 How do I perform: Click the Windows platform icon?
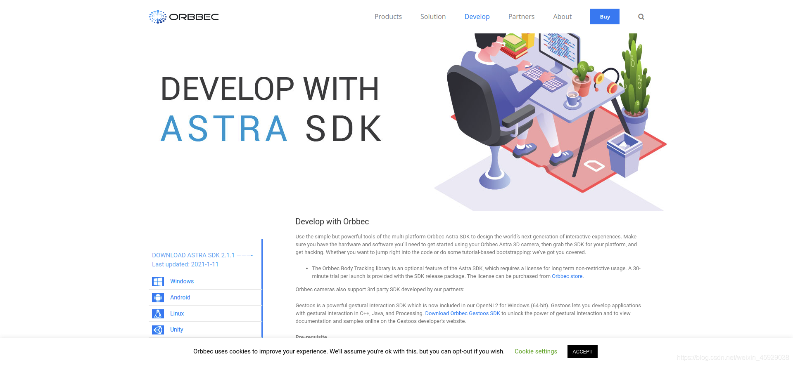click(x=158, y=281)
